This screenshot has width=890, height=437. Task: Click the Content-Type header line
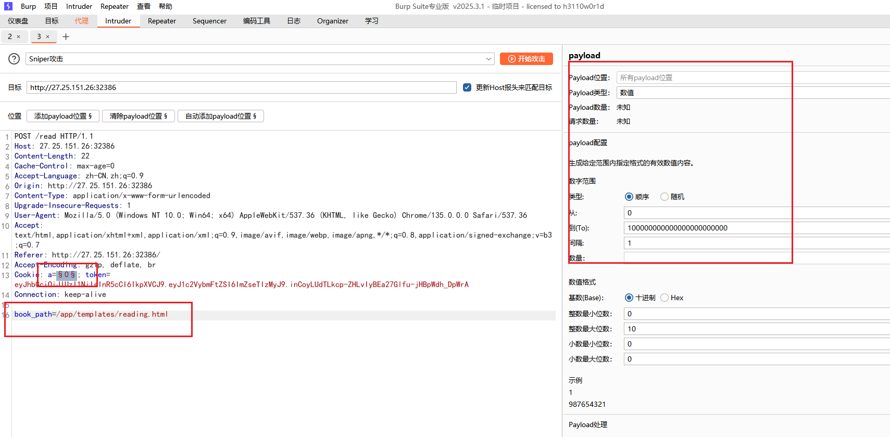112,196
